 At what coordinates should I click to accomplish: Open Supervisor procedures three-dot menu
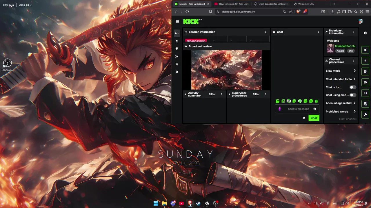click(265, 94)
